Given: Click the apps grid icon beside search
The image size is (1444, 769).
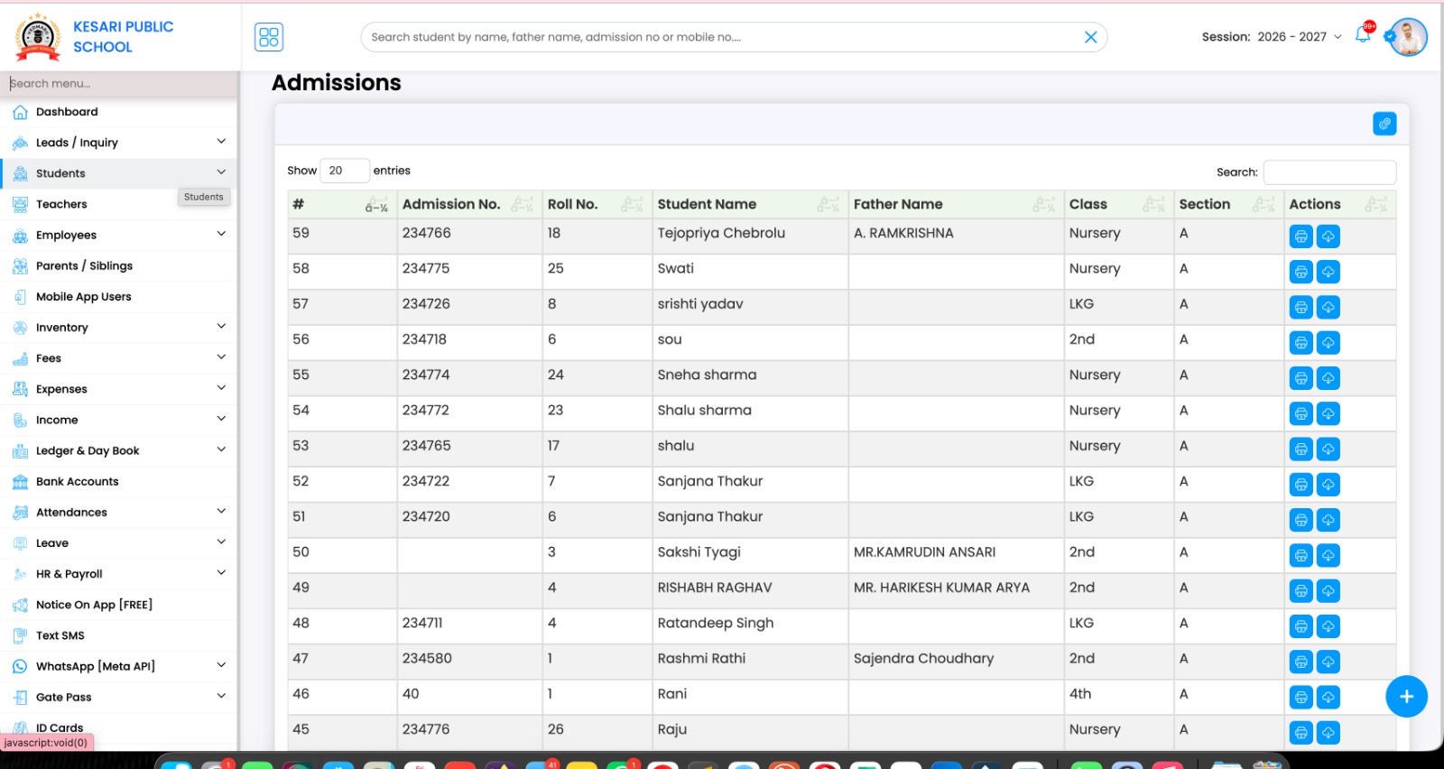Looking at the screenshot, I should (x=269, y=37).
